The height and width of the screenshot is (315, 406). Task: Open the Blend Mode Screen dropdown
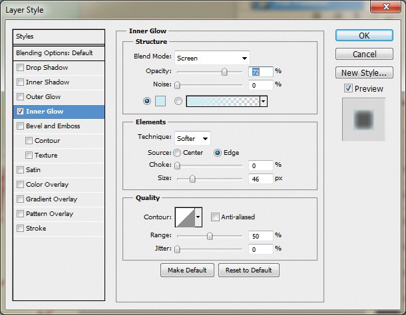click(x=212, y=58)
